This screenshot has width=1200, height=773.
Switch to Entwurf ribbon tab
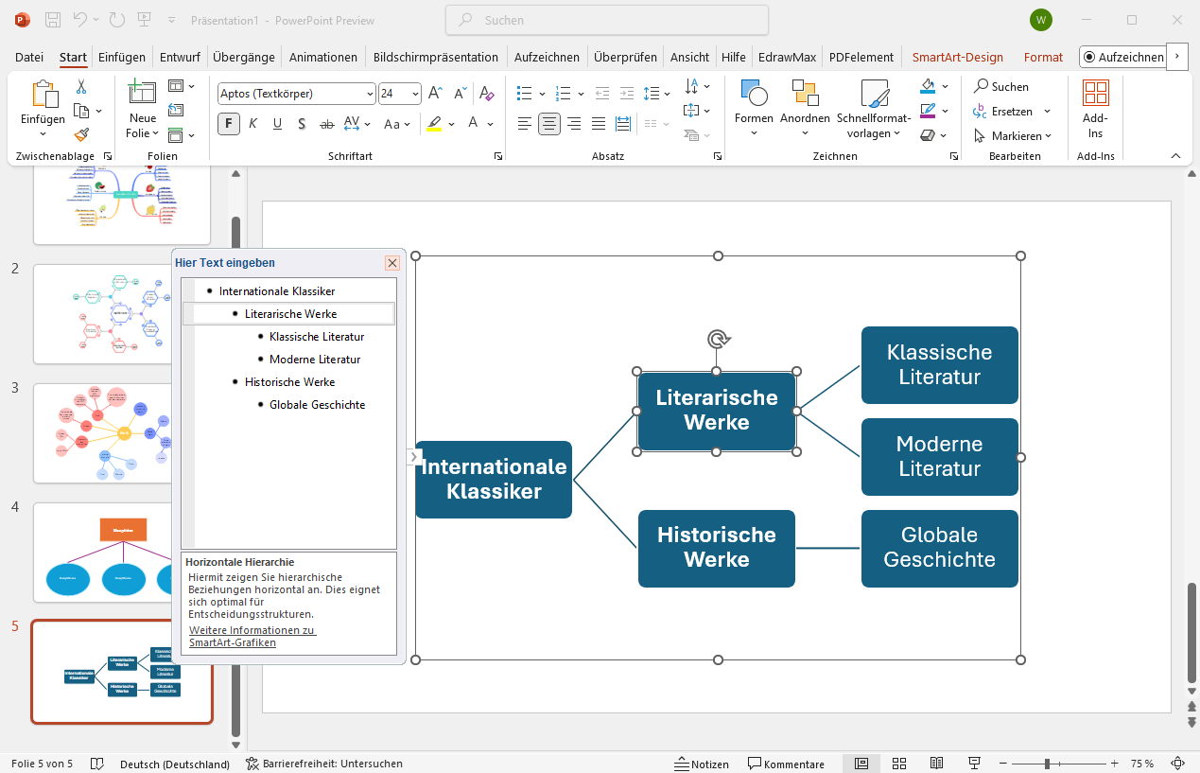pyautogui.click(x=180, y=57)
